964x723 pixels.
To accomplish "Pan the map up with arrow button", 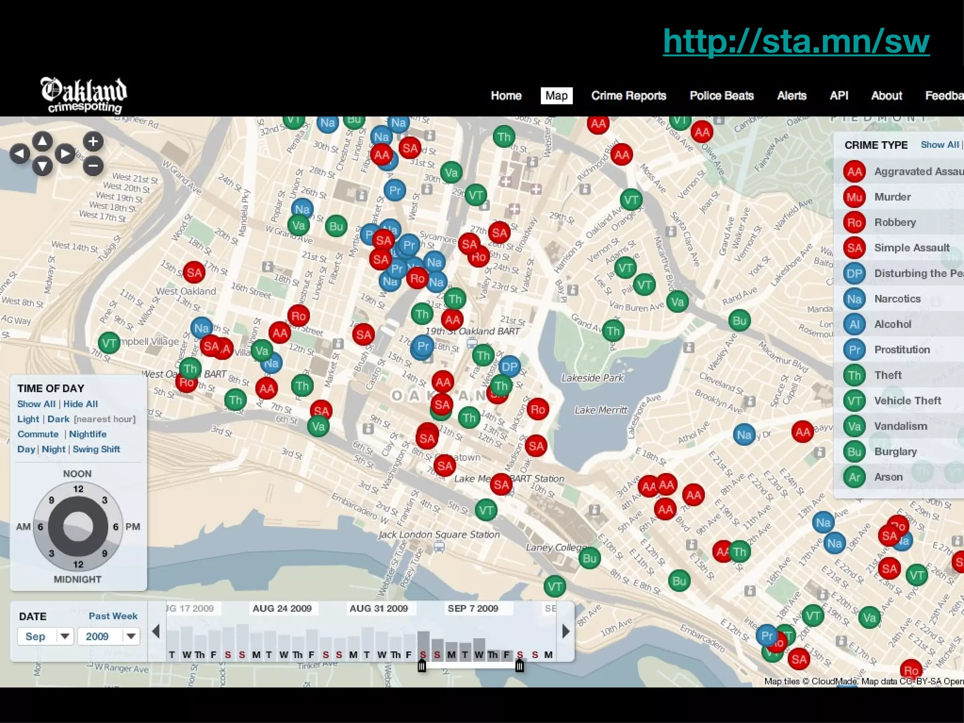I will (x=42, y=141).
